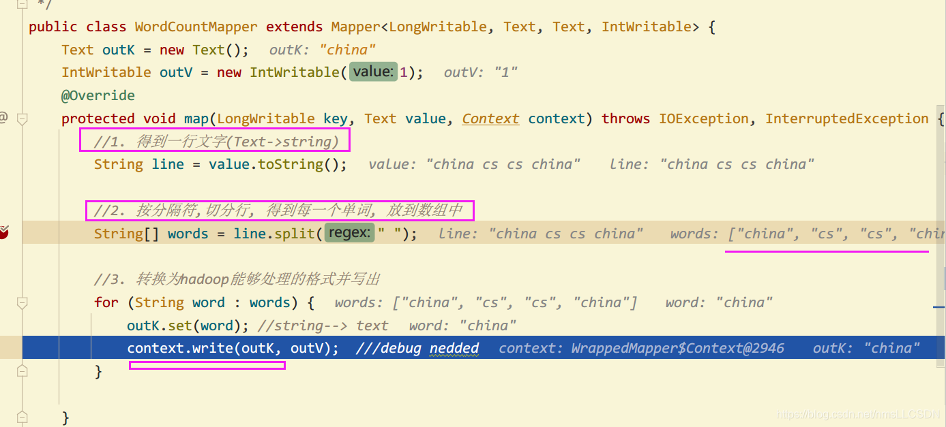Click 'LongWritable key' parameter in map signature

pyautogui.click(x=282, y=118)
